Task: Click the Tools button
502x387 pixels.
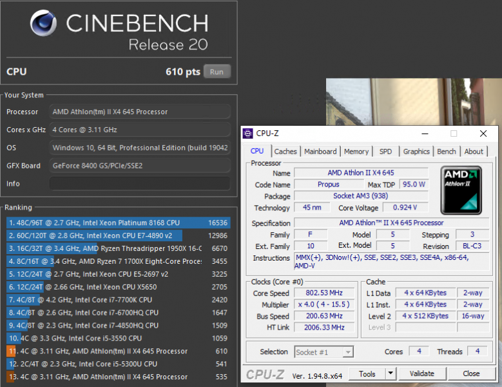Action: pyautogui.click(x=367, y=373)
